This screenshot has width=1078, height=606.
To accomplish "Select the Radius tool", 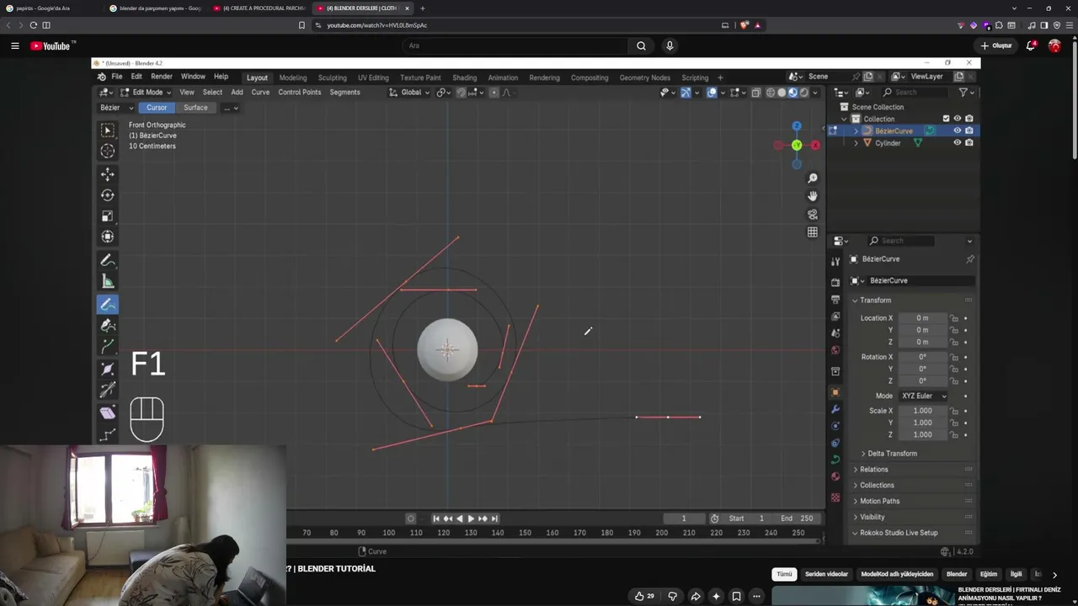I will (108, 369).
